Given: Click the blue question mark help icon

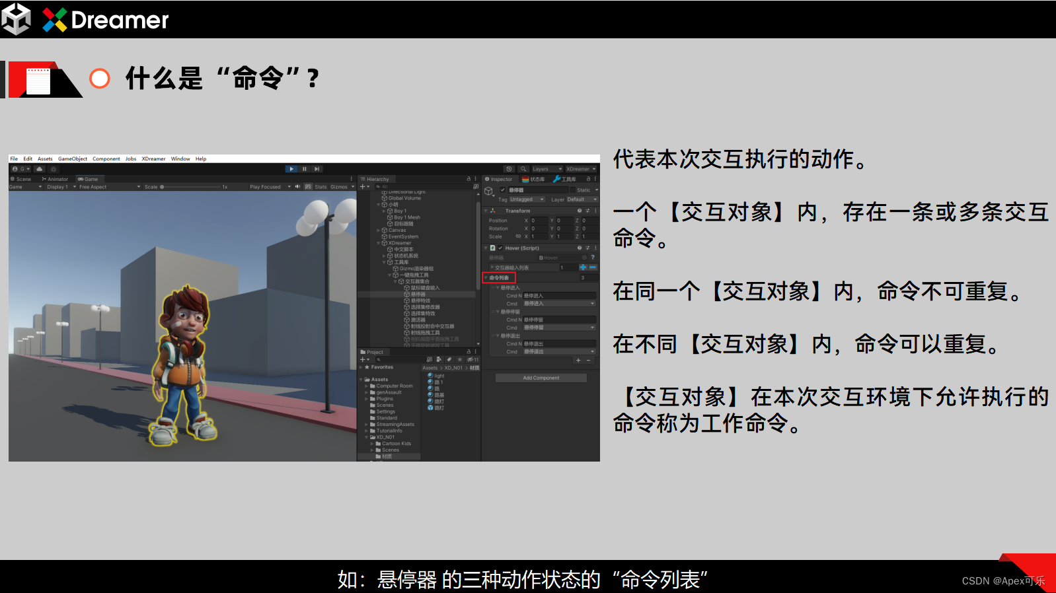Looking at the screenshot, I should click(x=593, y=258).
